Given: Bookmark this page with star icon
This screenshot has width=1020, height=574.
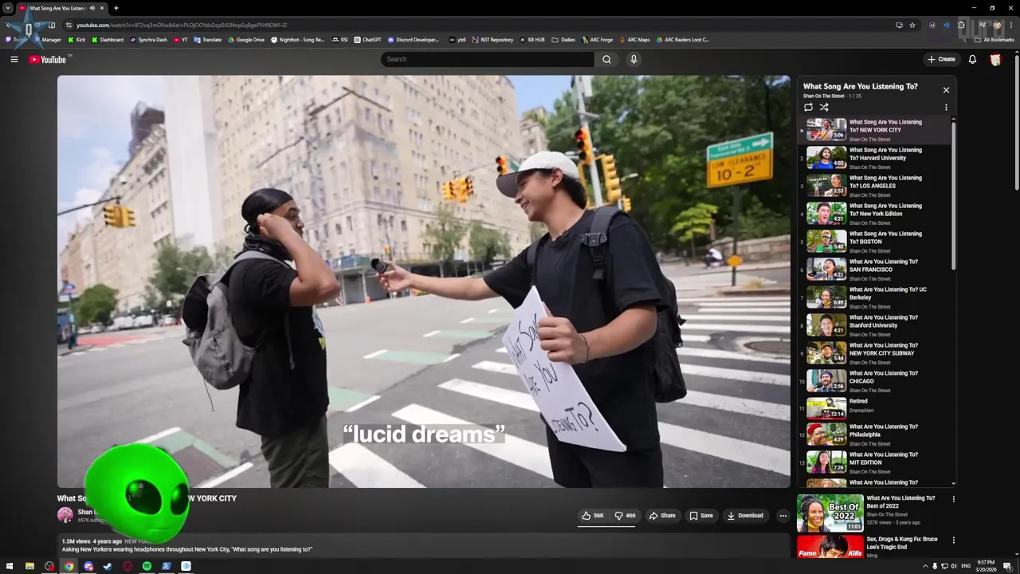Looking at the screenshot, I should (912, 25).
